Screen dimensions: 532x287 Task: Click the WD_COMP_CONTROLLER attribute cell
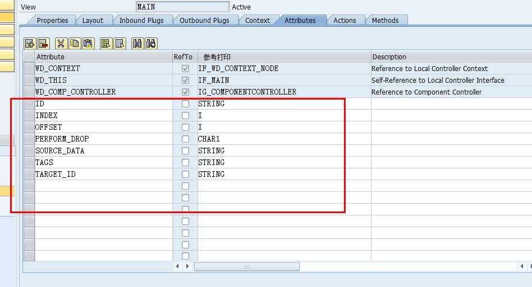pyautogui.click(x=103, y=92)
